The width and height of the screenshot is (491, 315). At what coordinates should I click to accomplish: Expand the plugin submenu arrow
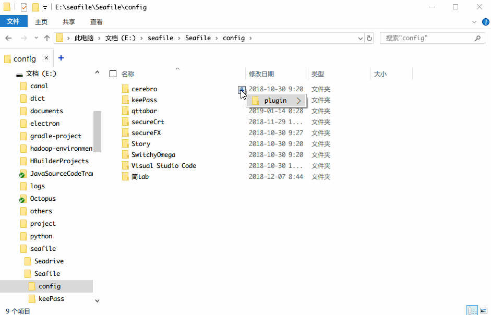299,101
